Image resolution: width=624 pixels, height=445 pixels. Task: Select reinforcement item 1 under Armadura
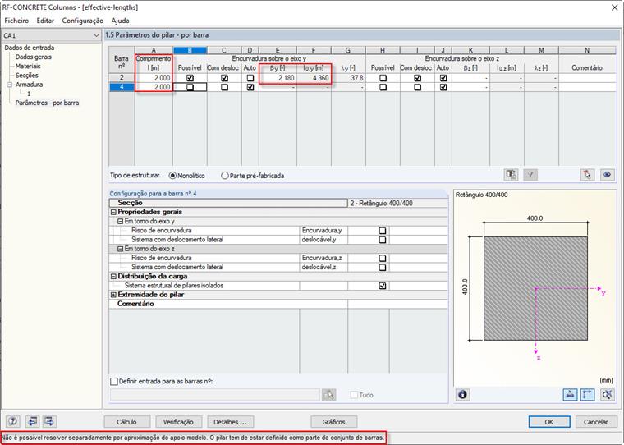pos(29,94)
